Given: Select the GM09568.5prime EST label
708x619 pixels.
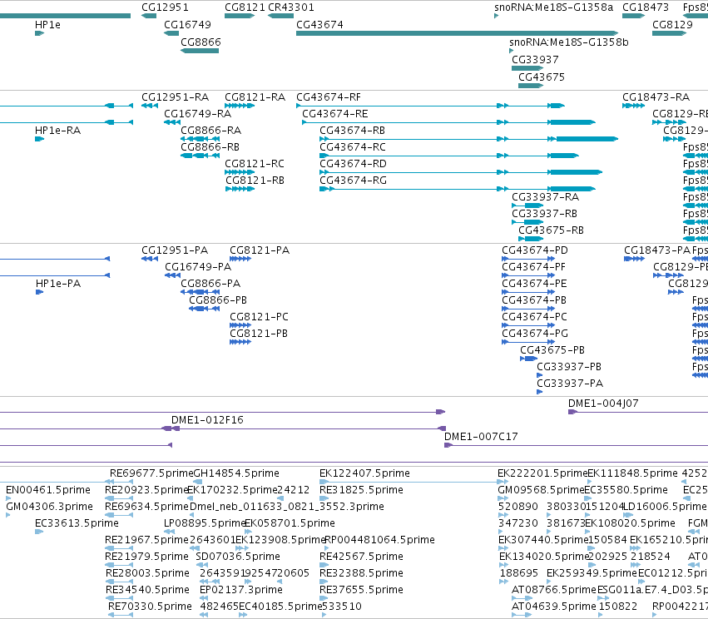Looking at the screenshot, I should [x=542, y=490].
